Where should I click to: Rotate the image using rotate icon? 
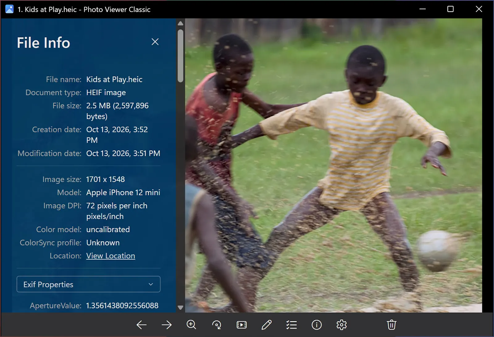pyautogui.click(x=216, y=325)
